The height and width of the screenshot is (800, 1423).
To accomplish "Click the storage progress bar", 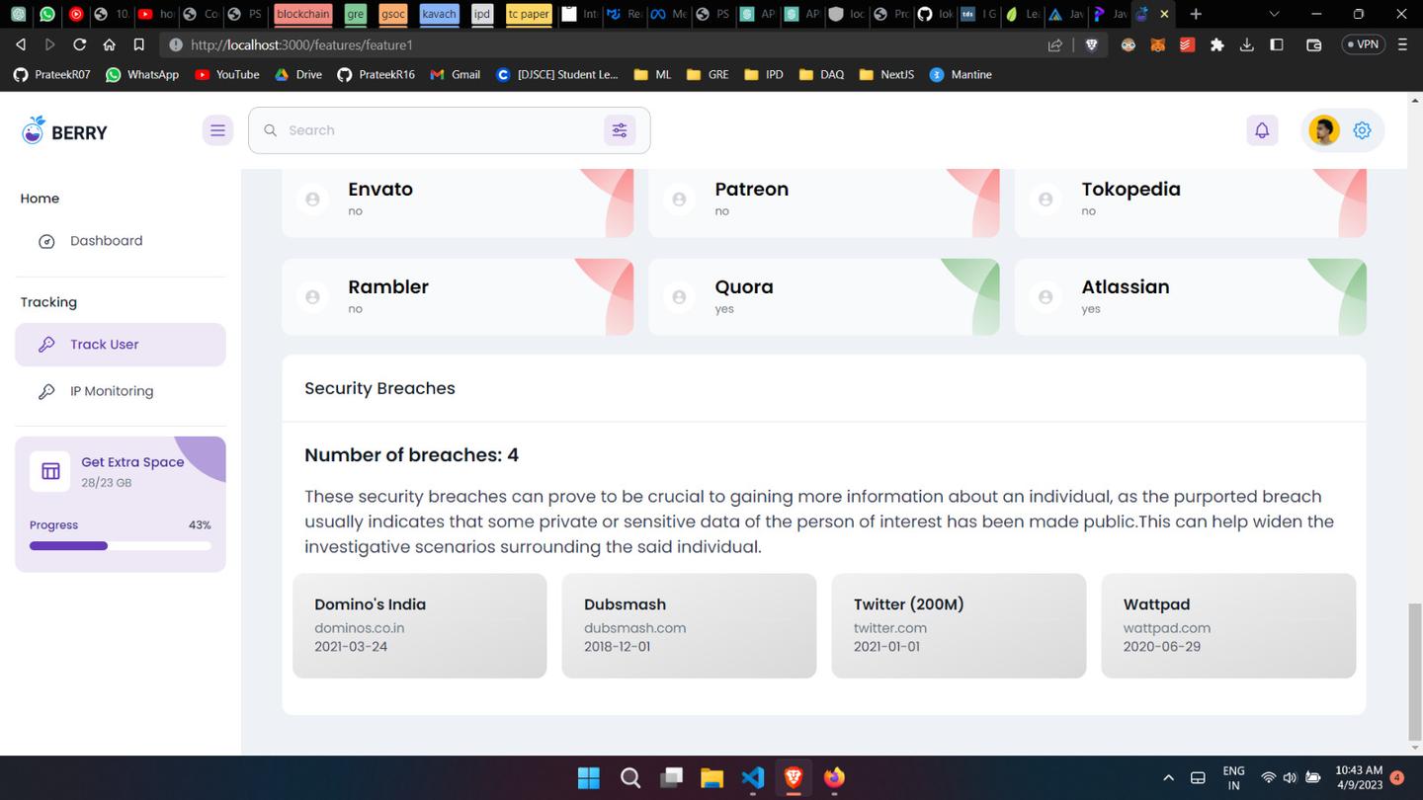I will 121,546.
